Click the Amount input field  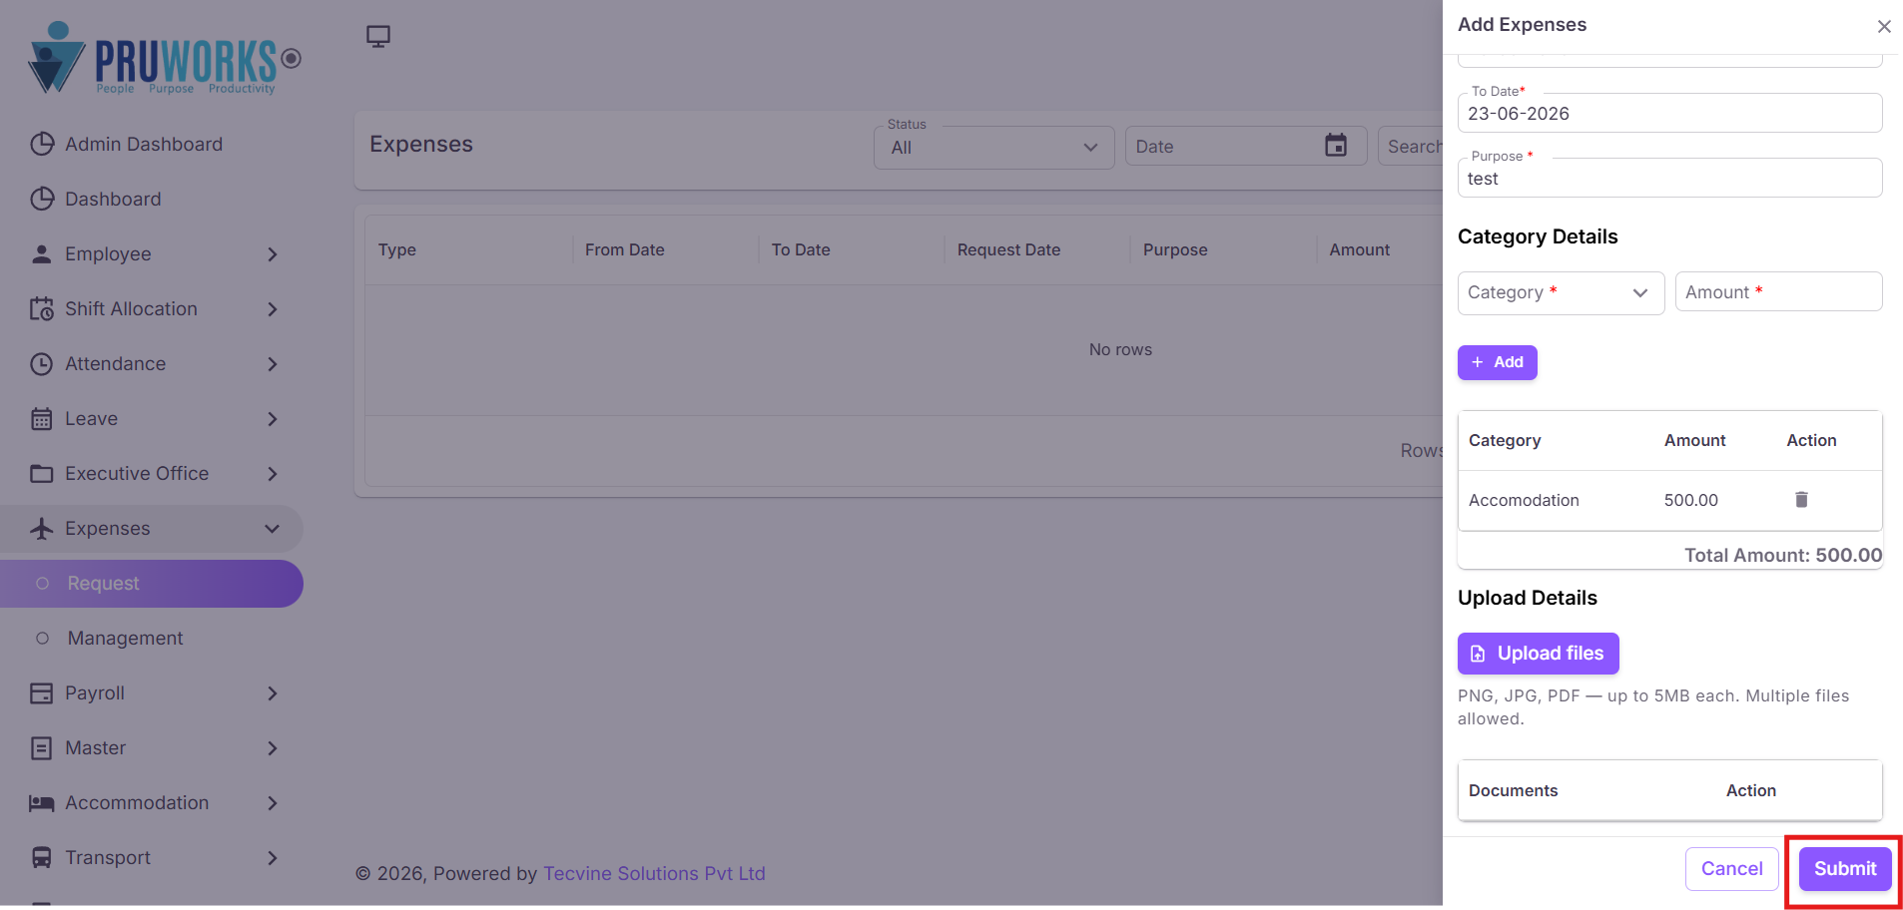[1778, 292]
